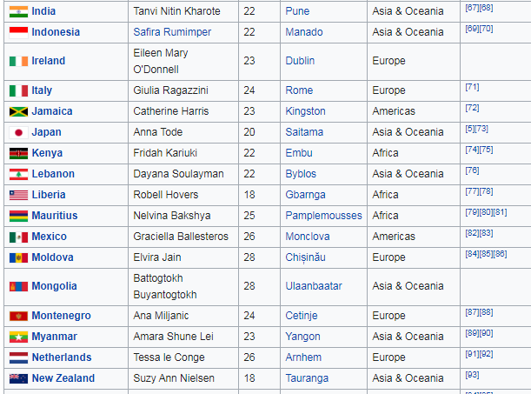Go to the Netherlands country page
The width and height of the screenshot is (531, 394).
[62, 357]
